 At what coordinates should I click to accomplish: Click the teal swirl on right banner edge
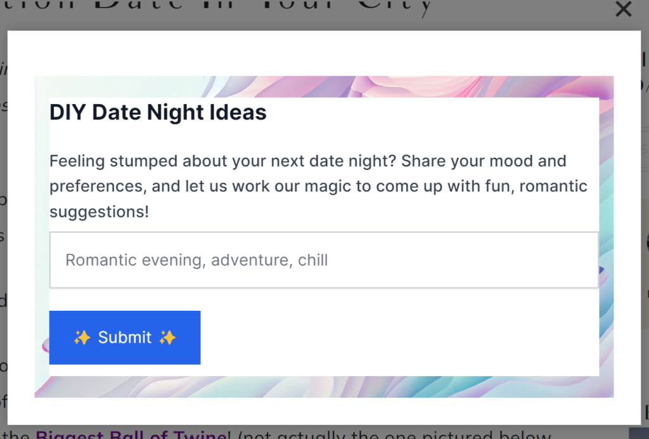click(607, 232)
